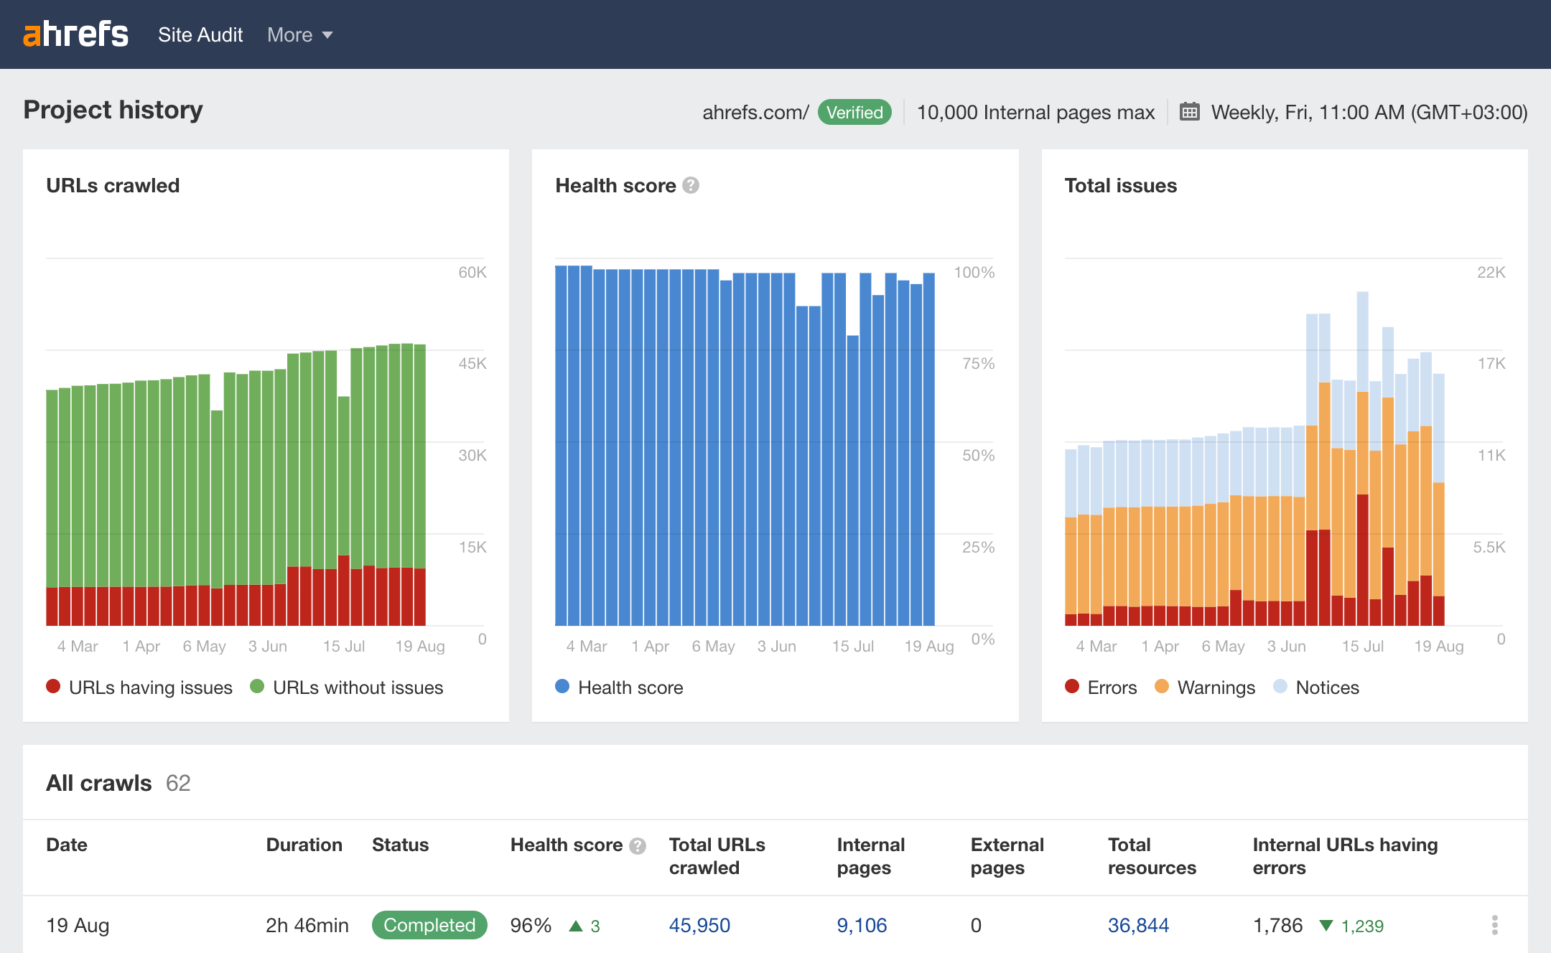This screenshot has height=953, width=1551.
Task: Click the Verified badge
Action: (x=854, y=112)
